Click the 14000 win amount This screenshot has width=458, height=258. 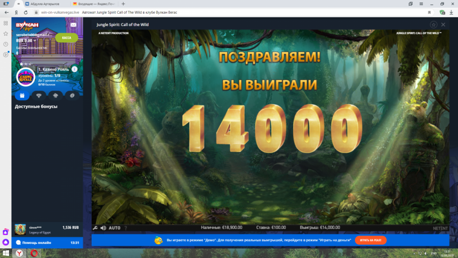coord(272,129)
